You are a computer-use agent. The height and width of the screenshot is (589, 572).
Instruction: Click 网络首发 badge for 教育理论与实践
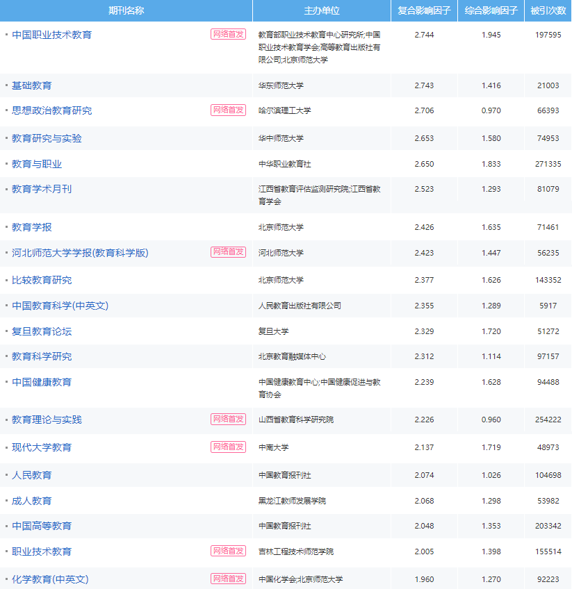coord(228,420)
